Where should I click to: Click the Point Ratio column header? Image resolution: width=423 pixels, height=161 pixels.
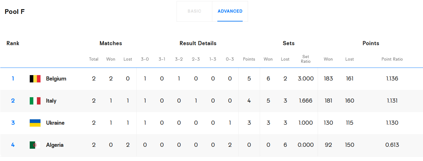(392, 59)
